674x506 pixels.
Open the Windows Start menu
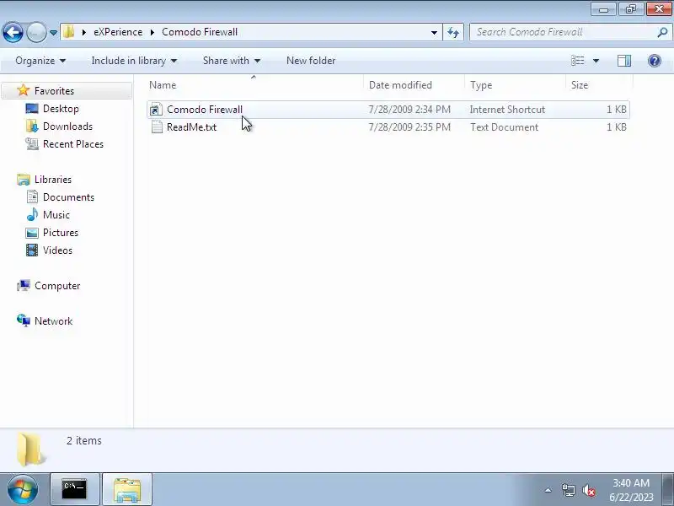pos(23,490)
